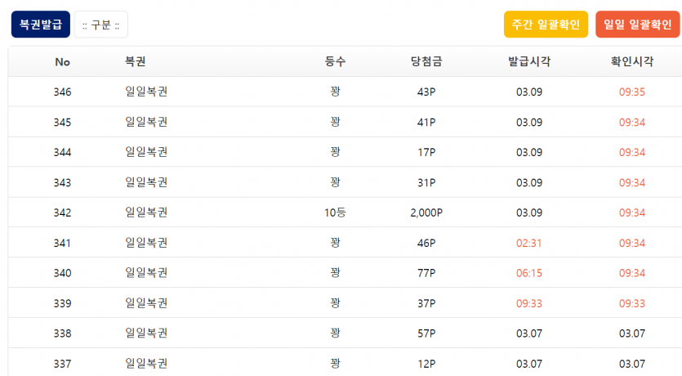
Task: Click ticket number 342
Action: 62,213
